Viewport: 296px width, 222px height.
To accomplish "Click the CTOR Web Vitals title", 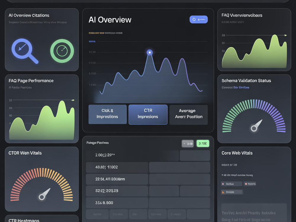I will (x=25, y=153).
